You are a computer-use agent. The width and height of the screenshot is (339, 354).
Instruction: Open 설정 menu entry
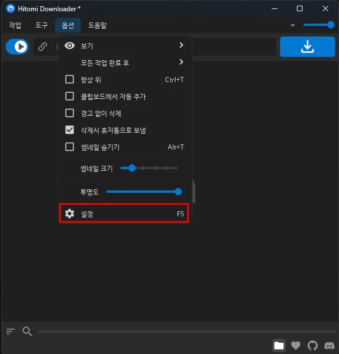tap(124, 214)
